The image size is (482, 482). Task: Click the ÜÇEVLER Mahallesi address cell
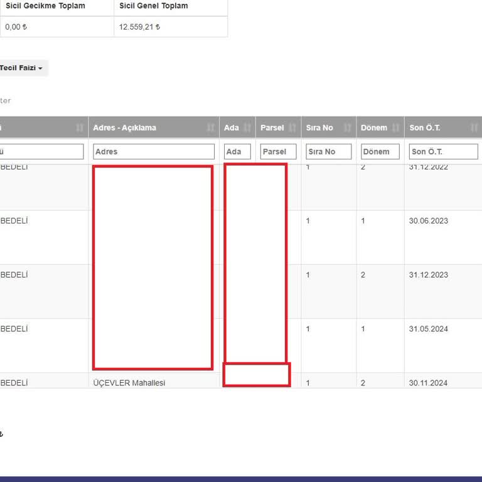tap(129, 383)
